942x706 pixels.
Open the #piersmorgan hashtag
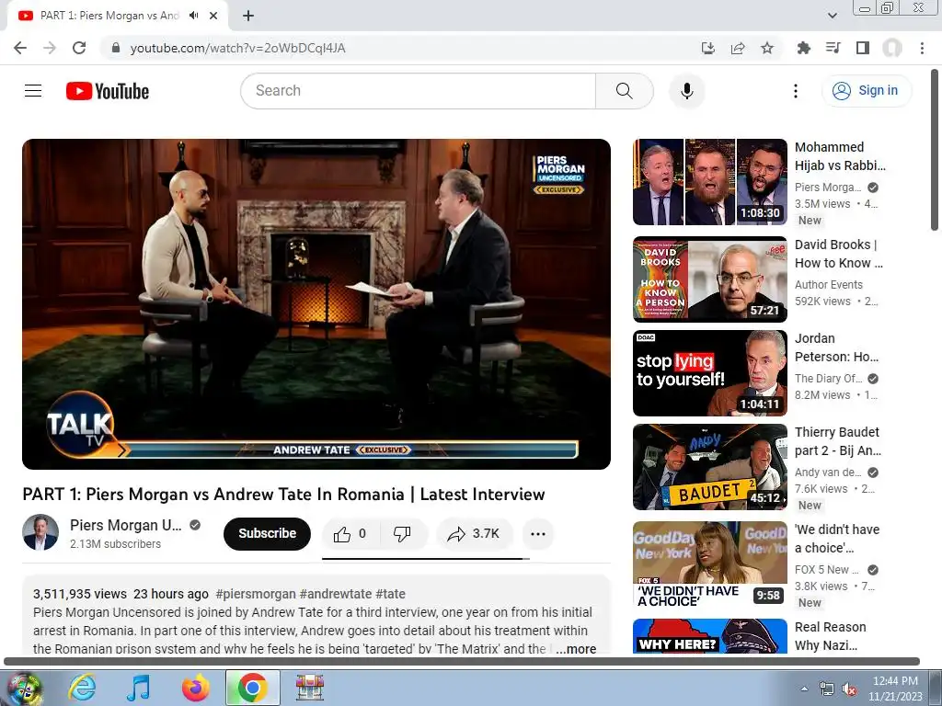pos(256,594)
